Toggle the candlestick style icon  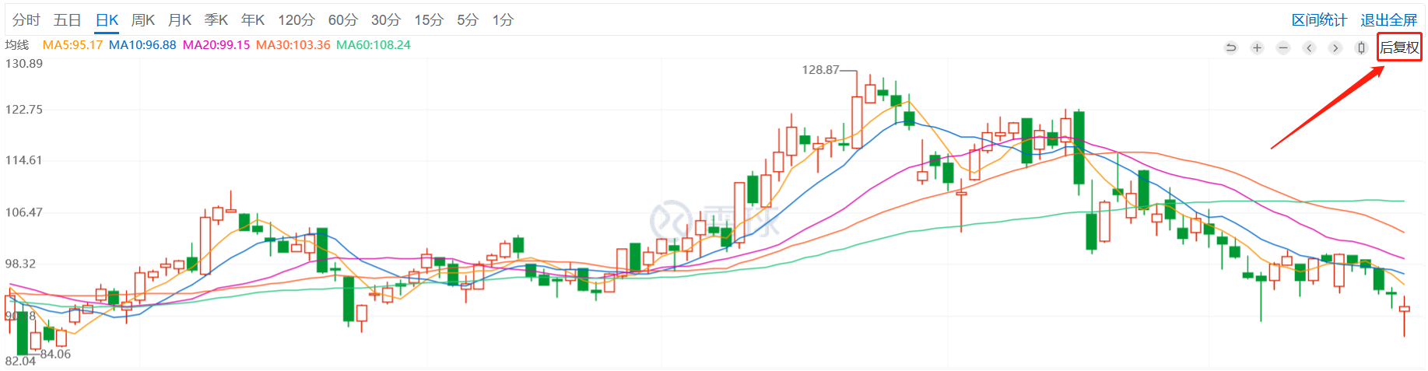point(1361,48)
